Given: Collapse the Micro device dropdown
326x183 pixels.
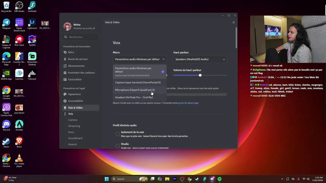Looking at the screenshot, I should pyautogui.click(x=140, y=59).
